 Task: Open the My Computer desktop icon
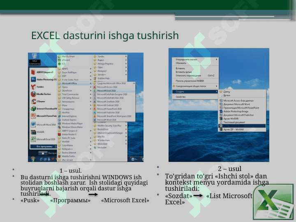(35, 59)
